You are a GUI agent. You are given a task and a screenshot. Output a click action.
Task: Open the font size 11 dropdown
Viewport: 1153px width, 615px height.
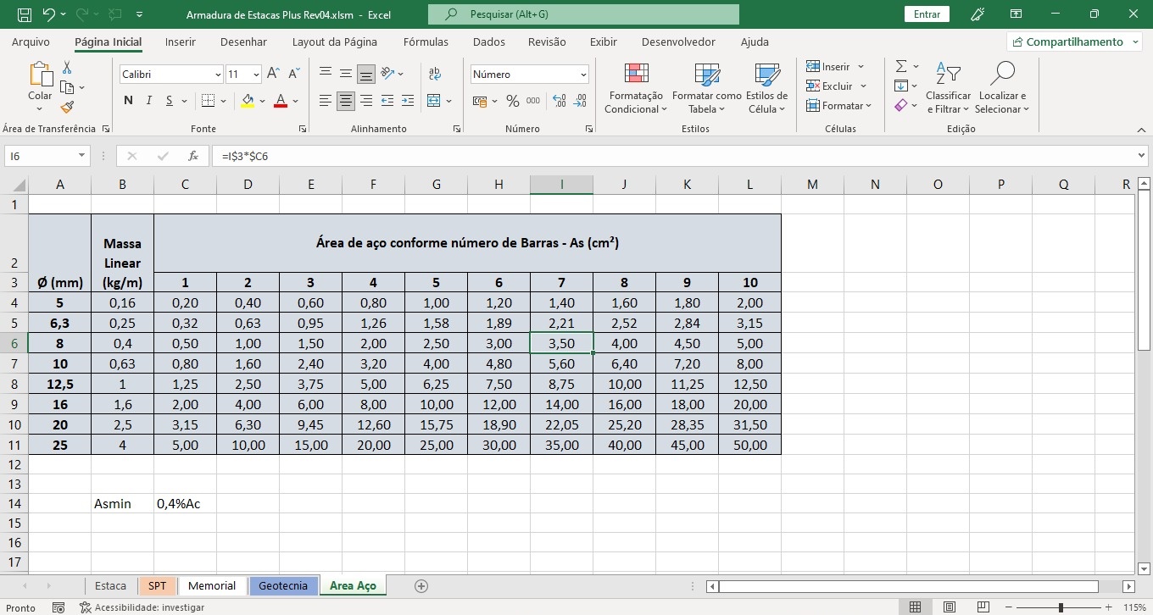coord(256,75)
